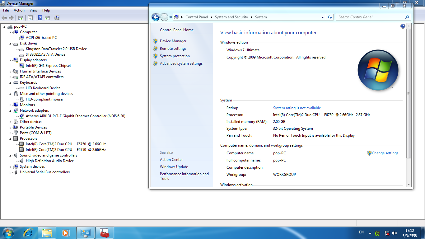This screenshot has width=425, height=239.
Task: Open Windows Explorer folder icon on taskbar
Action: 47,232
